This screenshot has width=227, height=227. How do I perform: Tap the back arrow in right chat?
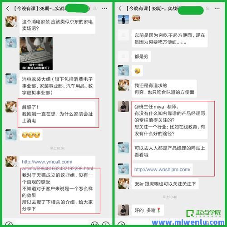(x=120, y=9)
